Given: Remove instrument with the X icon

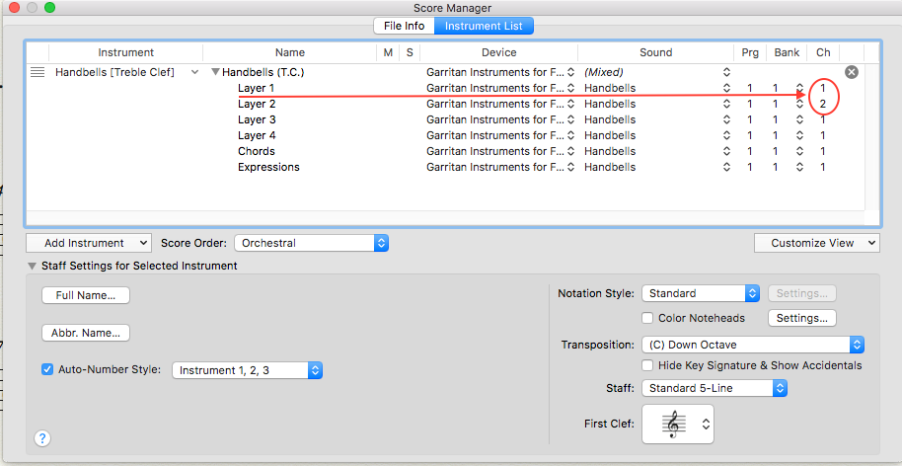Looking at the screenshot, I should (x=852, y=72).
